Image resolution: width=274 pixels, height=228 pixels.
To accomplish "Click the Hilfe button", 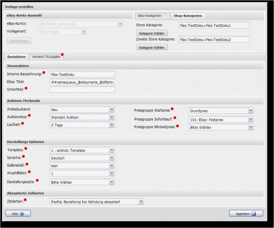I will pyautogui.click(x=18, y=214).
